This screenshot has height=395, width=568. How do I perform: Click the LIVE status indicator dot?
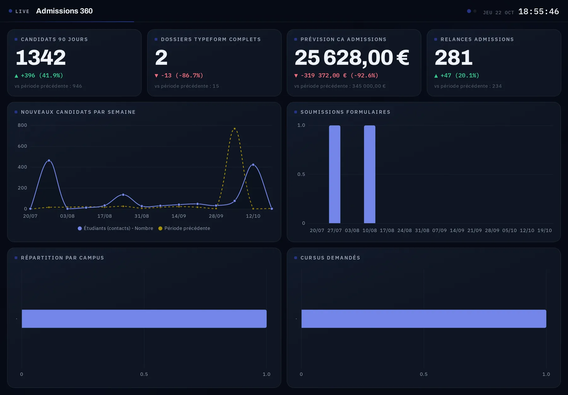point(10,11)
